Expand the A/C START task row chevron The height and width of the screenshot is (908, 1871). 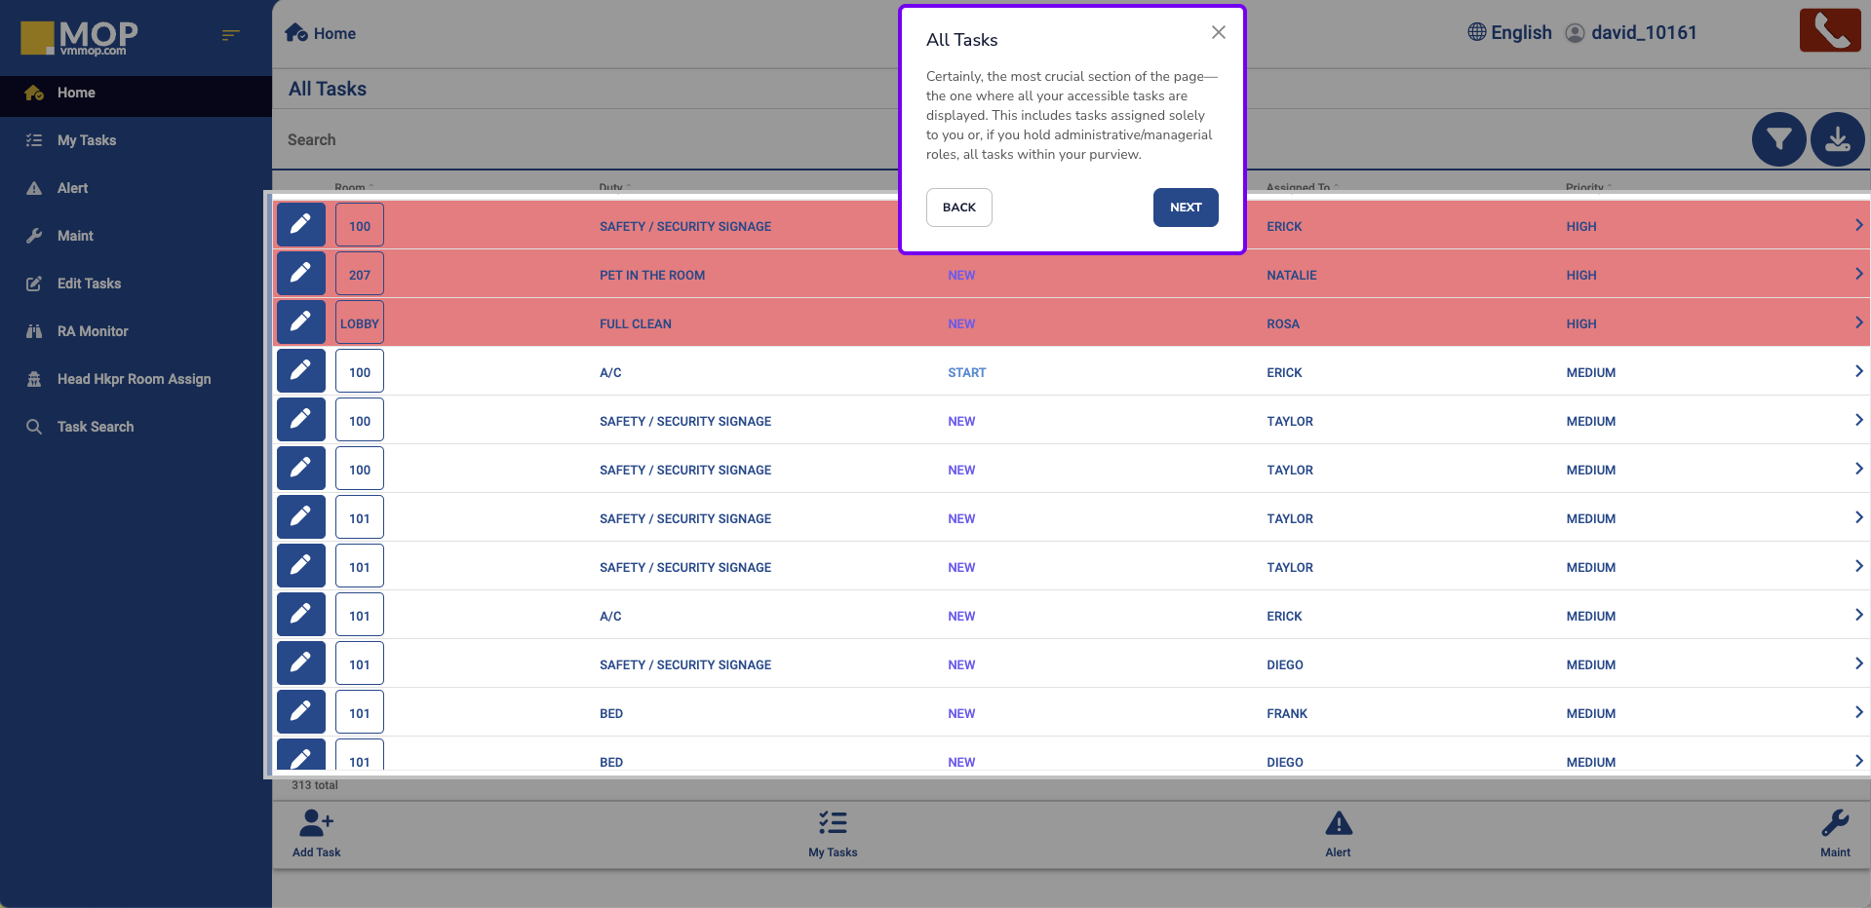[x=1858, y=371]
